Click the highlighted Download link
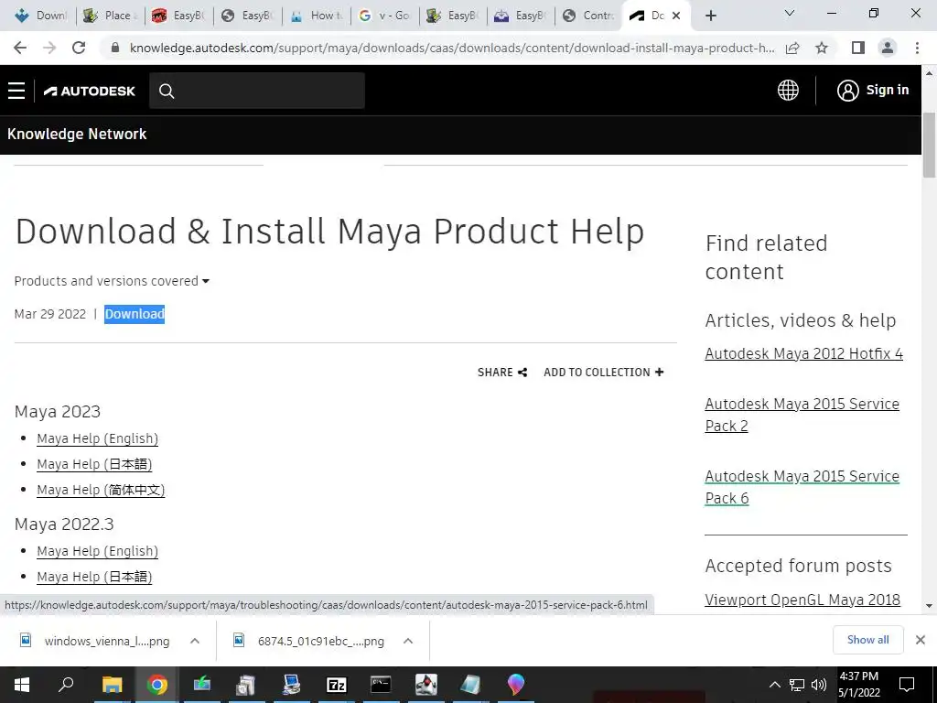The width and height of the screenshot is (937, 703). pyautogui.click(x=135, y=314)
